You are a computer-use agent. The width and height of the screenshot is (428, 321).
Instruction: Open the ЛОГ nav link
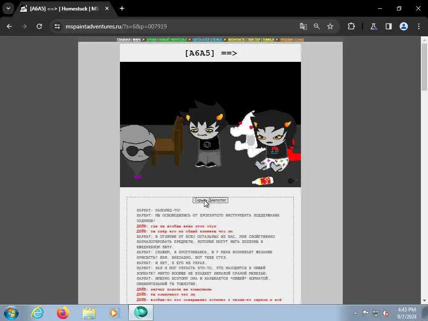pyautogui.click(x=207, y=40)
